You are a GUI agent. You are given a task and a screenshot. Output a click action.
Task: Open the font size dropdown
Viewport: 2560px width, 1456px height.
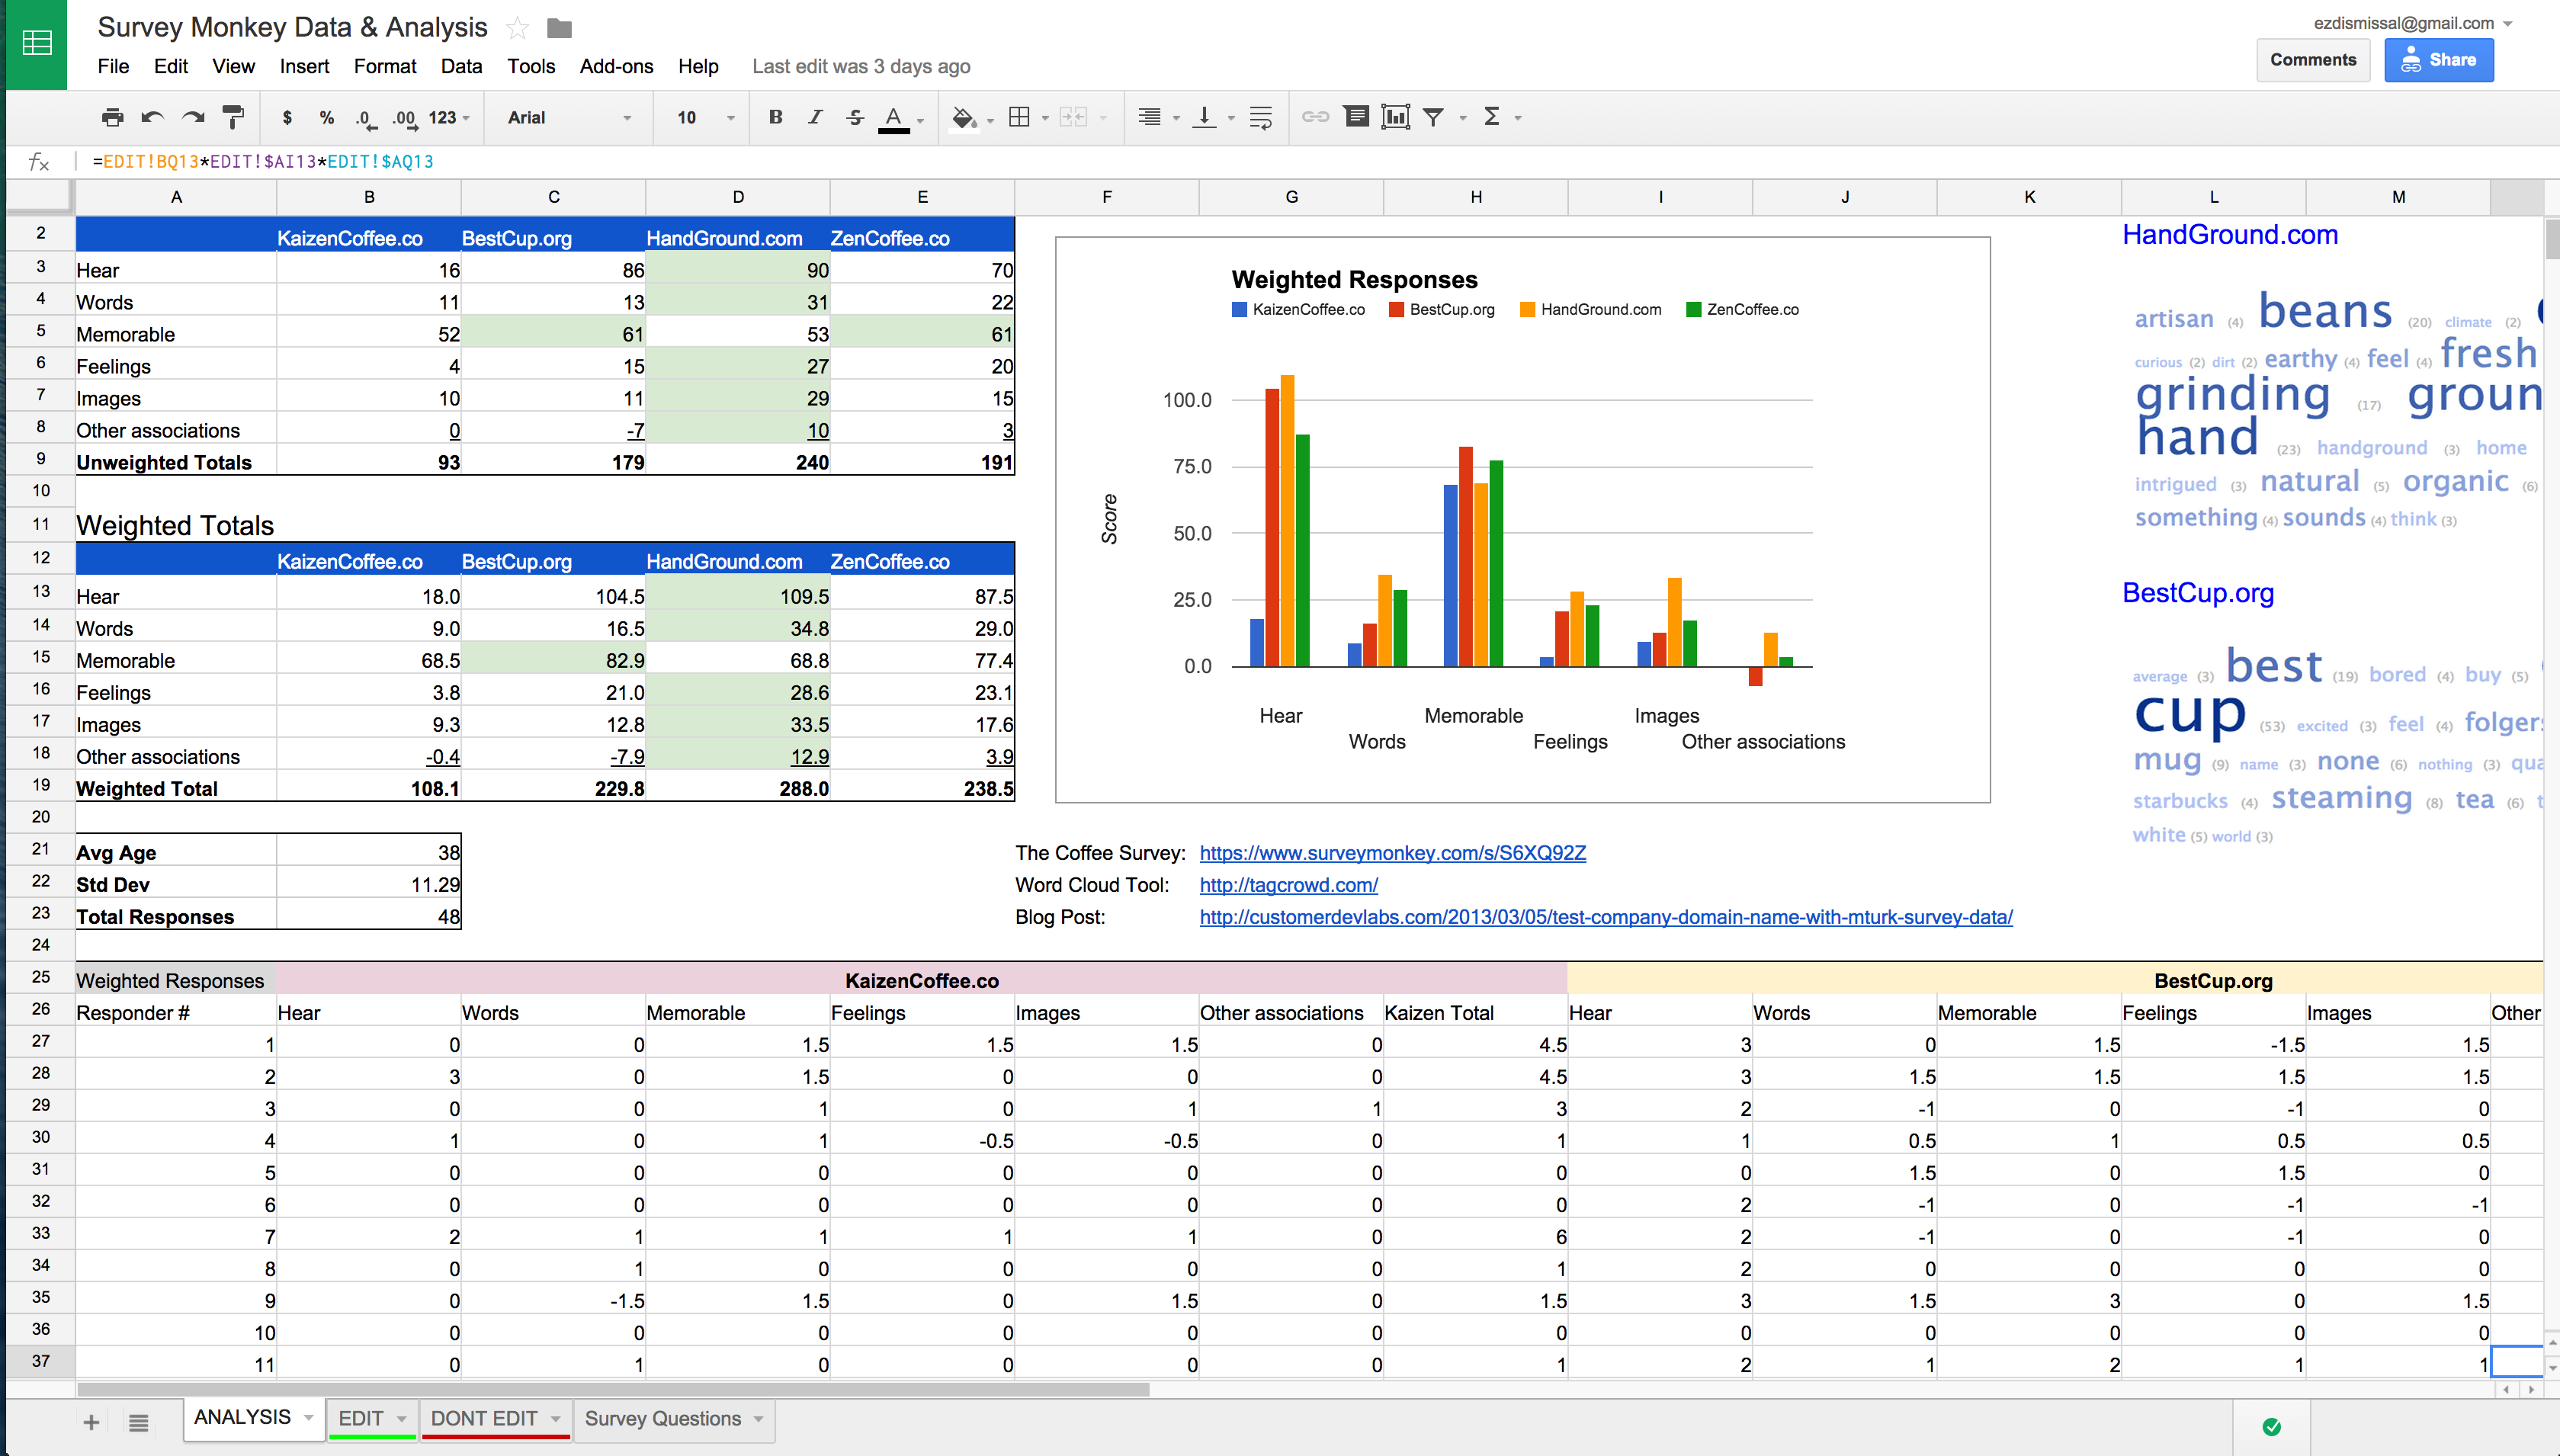point(706,118)
